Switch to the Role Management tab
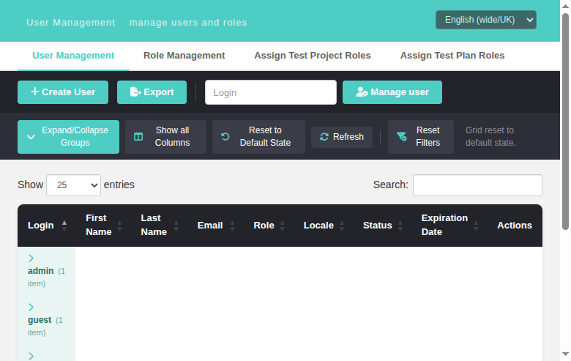Viewport: 571px width, 361px height. click(184, 56)
